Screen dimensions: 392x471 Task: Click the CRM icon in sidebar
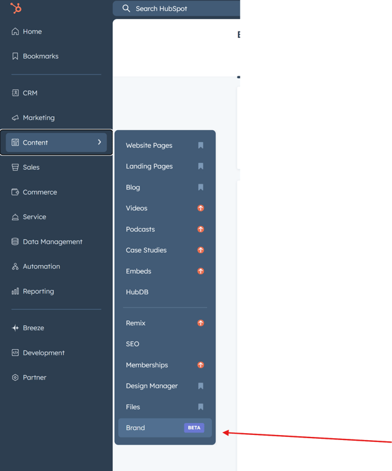coord(15,93)
